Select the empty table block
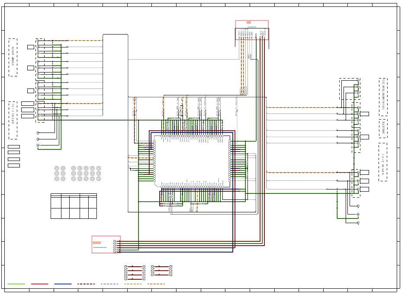This screenshot has height=303, width=411. coord(74,206)
